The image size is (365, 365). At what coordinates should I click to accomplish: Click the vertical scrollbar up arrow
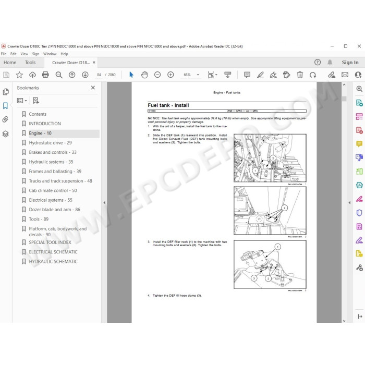(x=344, y=85)
